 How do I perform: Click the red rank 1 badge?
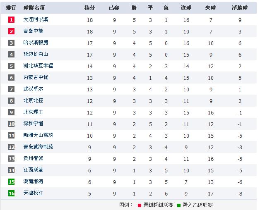pyautogui.click(x=11, y=20)
